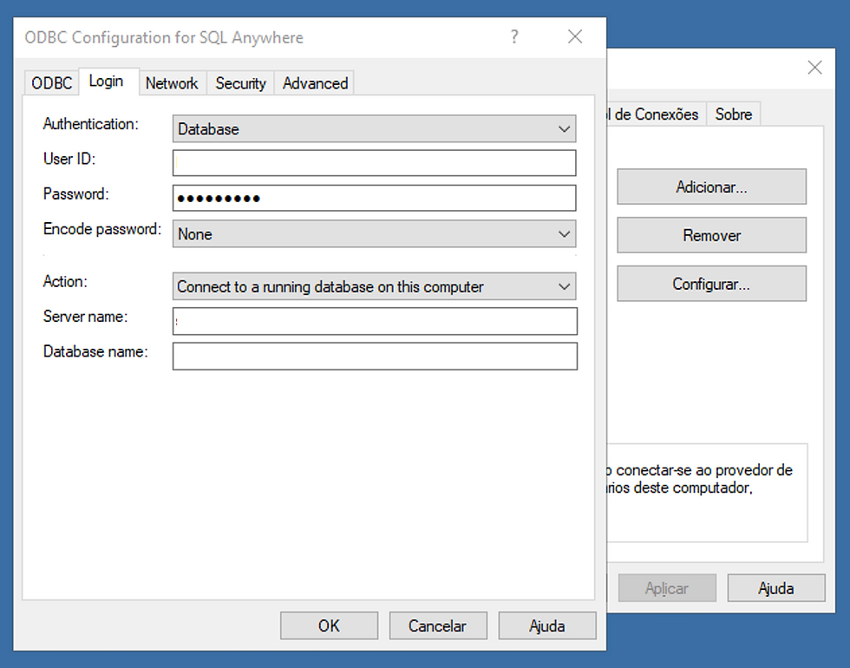Close the background ODBC administrator window
This screenshot has width=850, height=668.
pyautogui.click(x=814, y=68)
